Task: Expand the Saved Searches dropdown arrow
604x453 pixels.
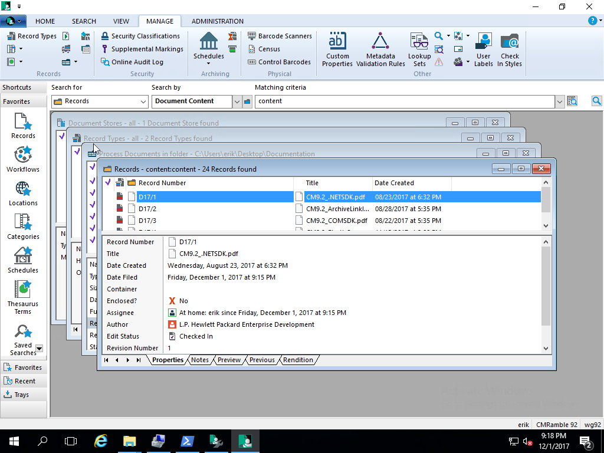Action: coord(40,348)
